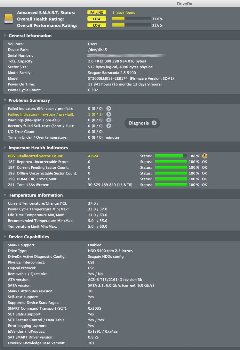Open details arrow for Failed Indicators
The image size is (240, 350).
(108, 109)
